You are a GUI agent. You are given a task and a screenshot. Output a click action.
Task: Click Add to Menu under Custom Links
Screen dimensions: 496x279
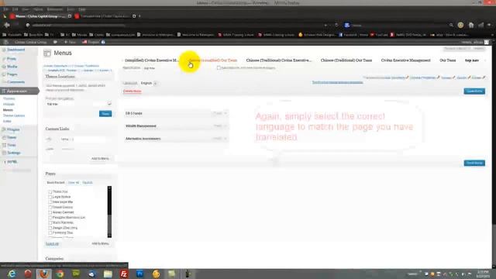click(x=100, y=158)
